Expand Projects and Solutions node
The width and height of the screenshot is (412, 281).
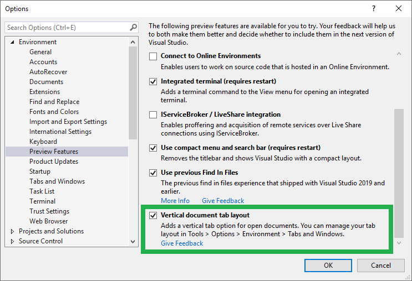coord(13,232)
